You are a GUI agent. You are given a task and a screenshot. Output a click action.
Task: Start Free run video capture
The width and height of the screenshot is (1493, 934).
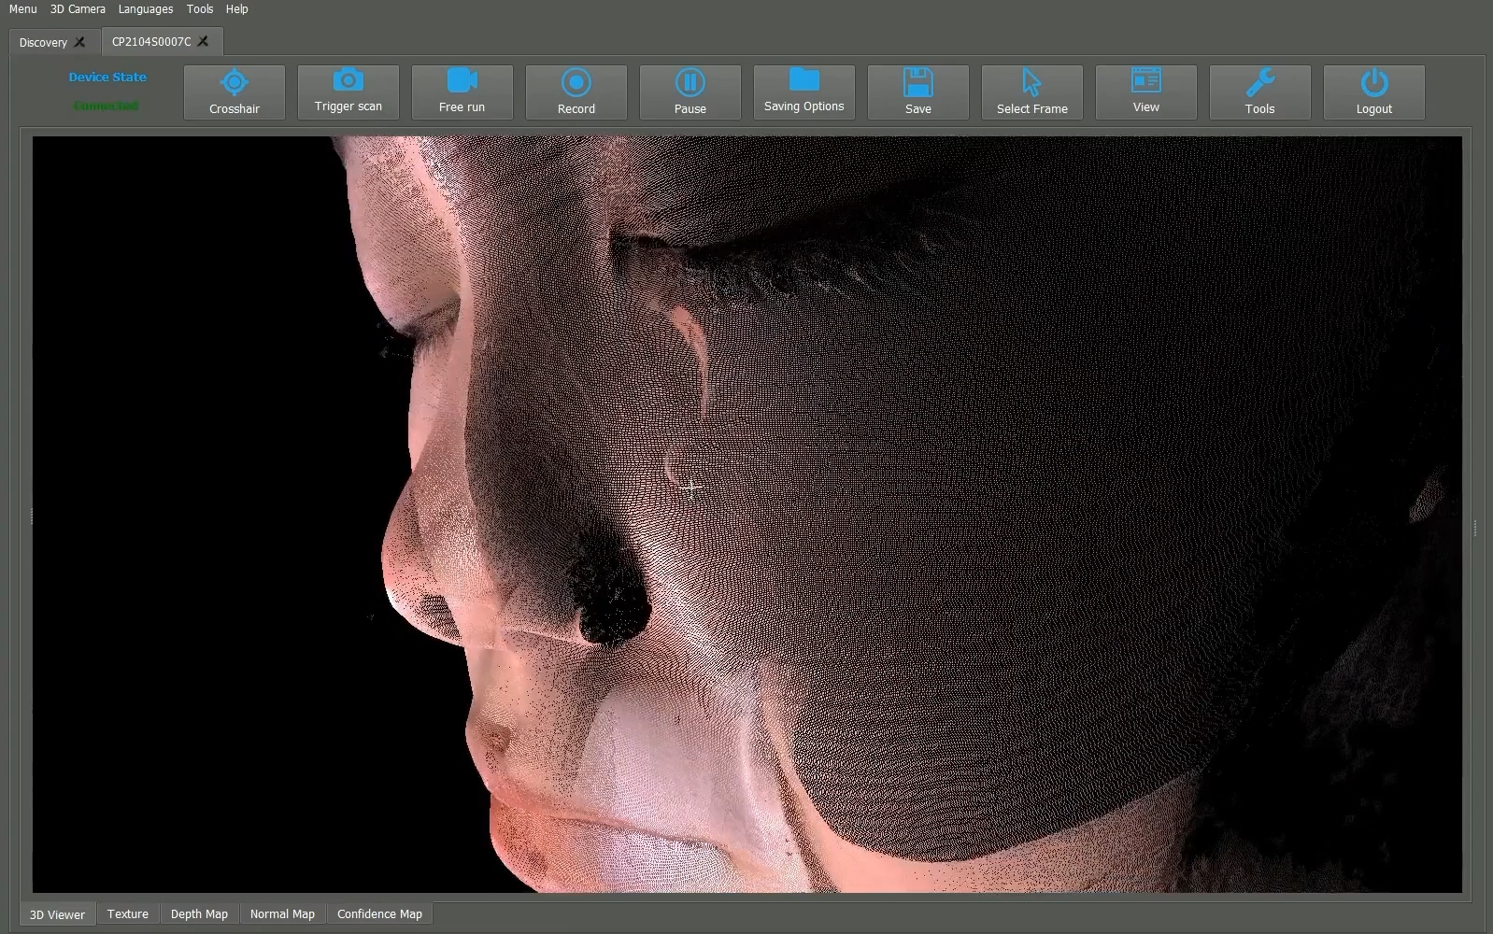tap(462, 92)
